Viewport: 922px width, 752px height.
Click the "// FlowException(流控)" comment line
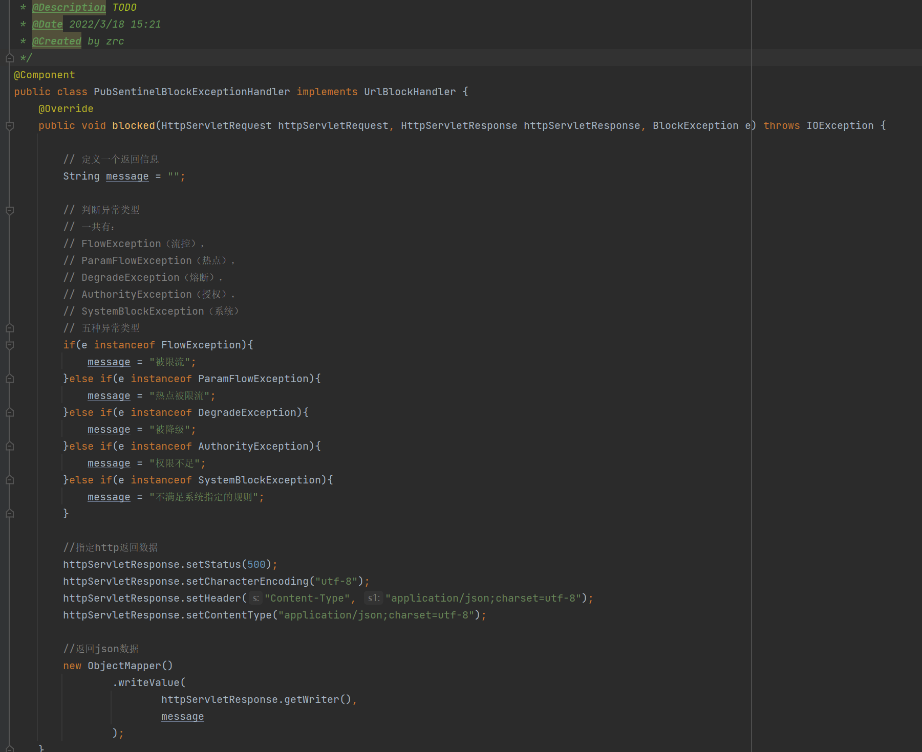134,244
